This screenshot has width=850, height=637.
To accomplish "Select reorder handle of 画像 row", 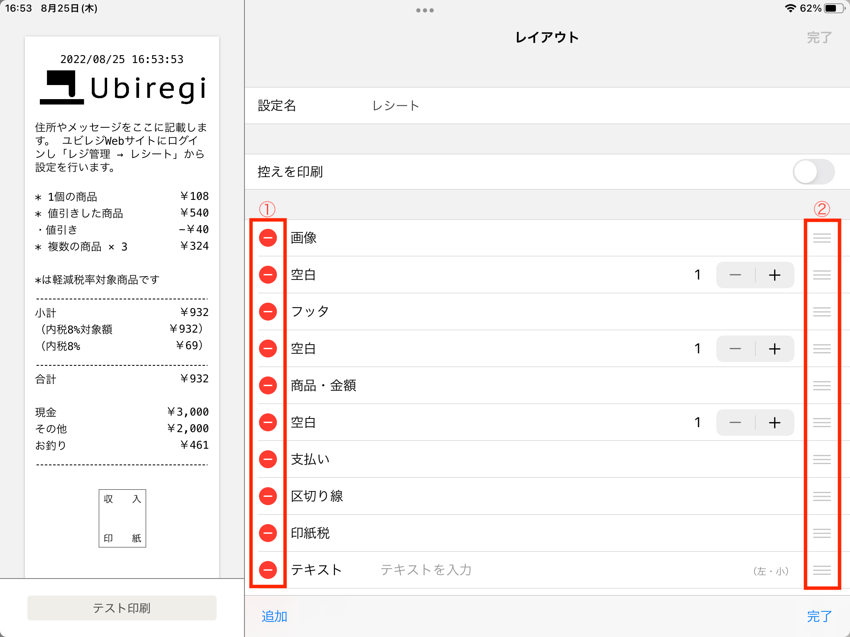I will 822,238.
